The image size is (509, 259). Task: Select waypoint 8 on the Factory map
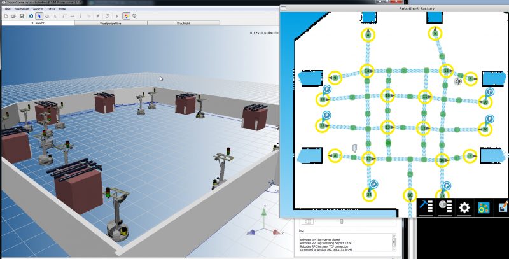click(335, 156)
